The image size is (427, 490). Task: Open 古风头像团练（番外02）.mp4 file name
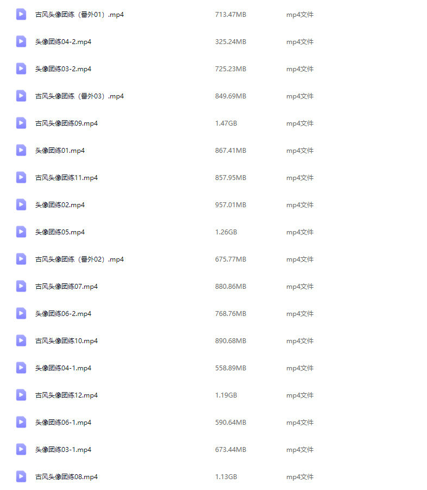(x=79, y=259)
